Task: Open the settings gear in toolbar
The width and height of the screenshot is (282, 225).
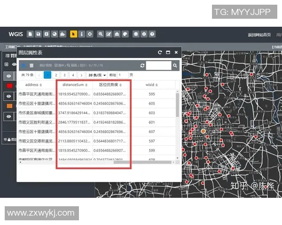Action: click(x=144, y=34)
